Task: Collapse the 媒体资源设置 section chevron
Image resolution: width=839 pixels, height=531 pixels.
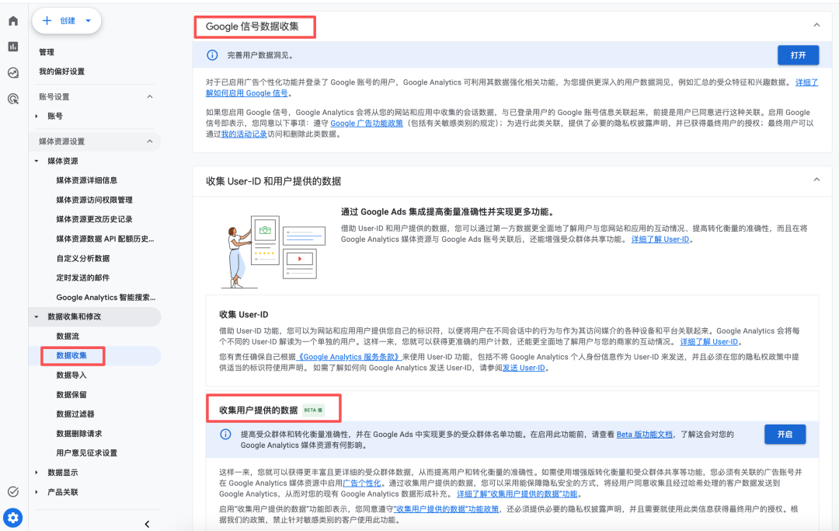Action: [150, 141]
